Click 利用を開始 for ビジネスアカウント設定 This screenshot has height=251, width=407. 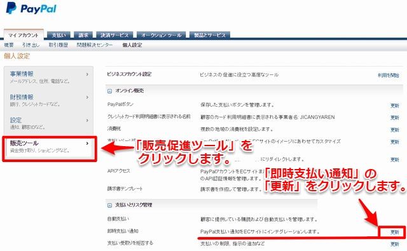(389, 75)
